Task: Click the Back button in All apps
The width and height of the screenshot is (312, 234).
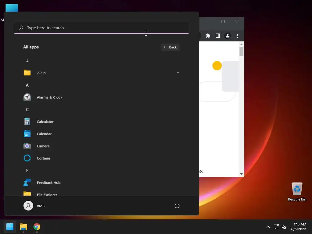Action: tap(170, 47)
